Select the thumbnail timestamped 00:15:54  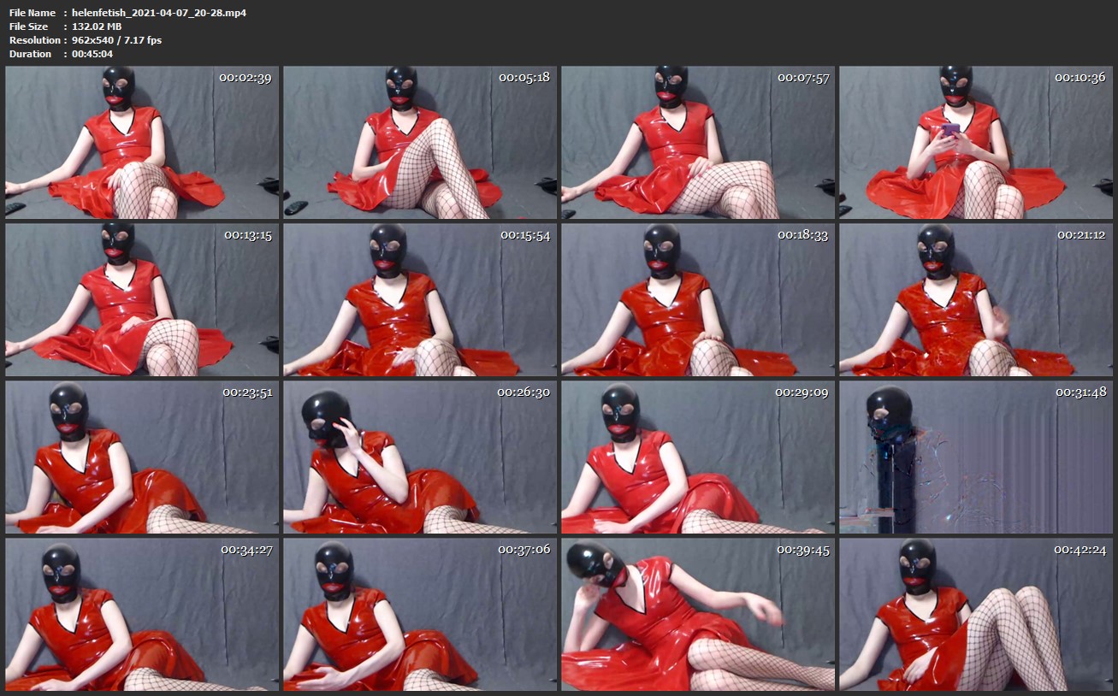point(420,300)
